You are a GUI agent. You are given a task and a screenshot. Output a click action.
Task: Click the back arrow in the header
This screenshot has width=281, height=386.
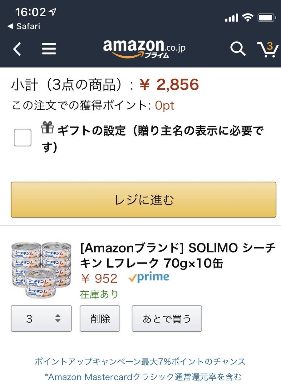pyautogui.click(x=17, y=49)
